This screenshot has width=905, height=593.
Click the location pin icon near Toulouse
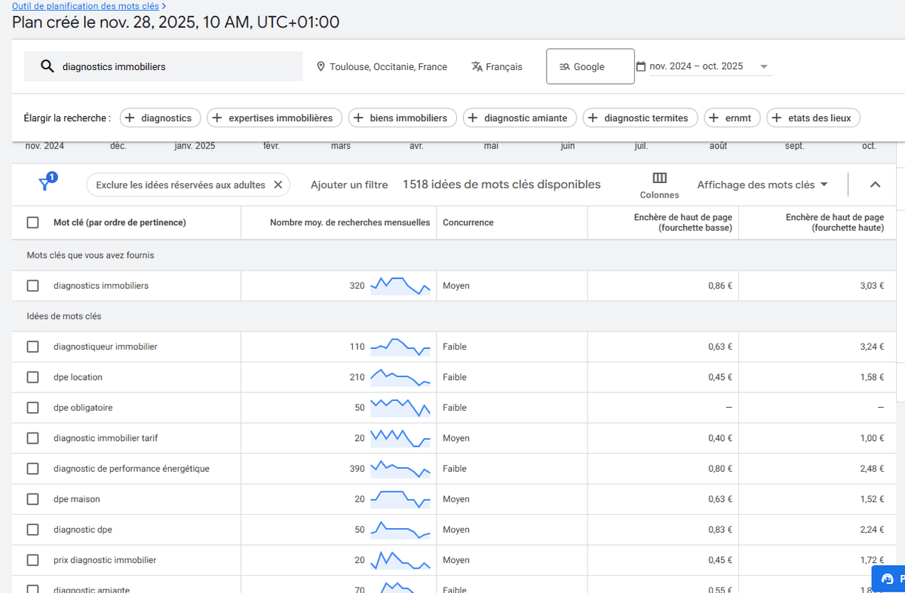click(322, 66)
